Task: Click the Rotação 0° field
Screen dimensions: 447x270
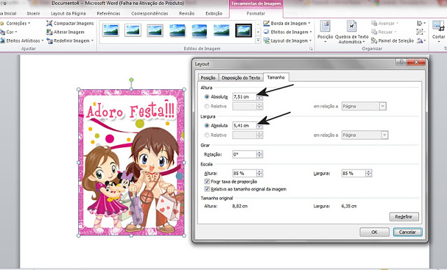Action: click(244, 154)
